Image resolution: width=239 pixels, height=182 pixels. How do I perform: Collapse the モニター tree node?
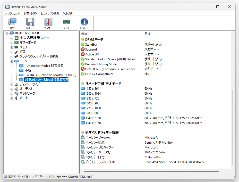12,61
